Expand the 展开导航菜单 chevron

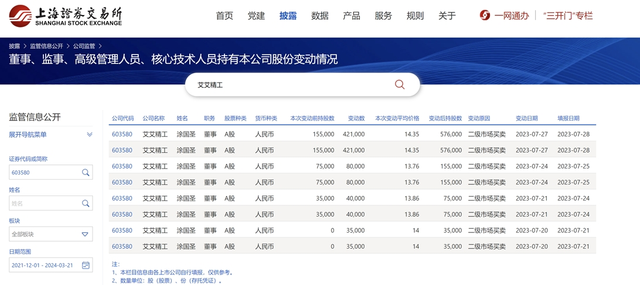[x=90, y=135]
